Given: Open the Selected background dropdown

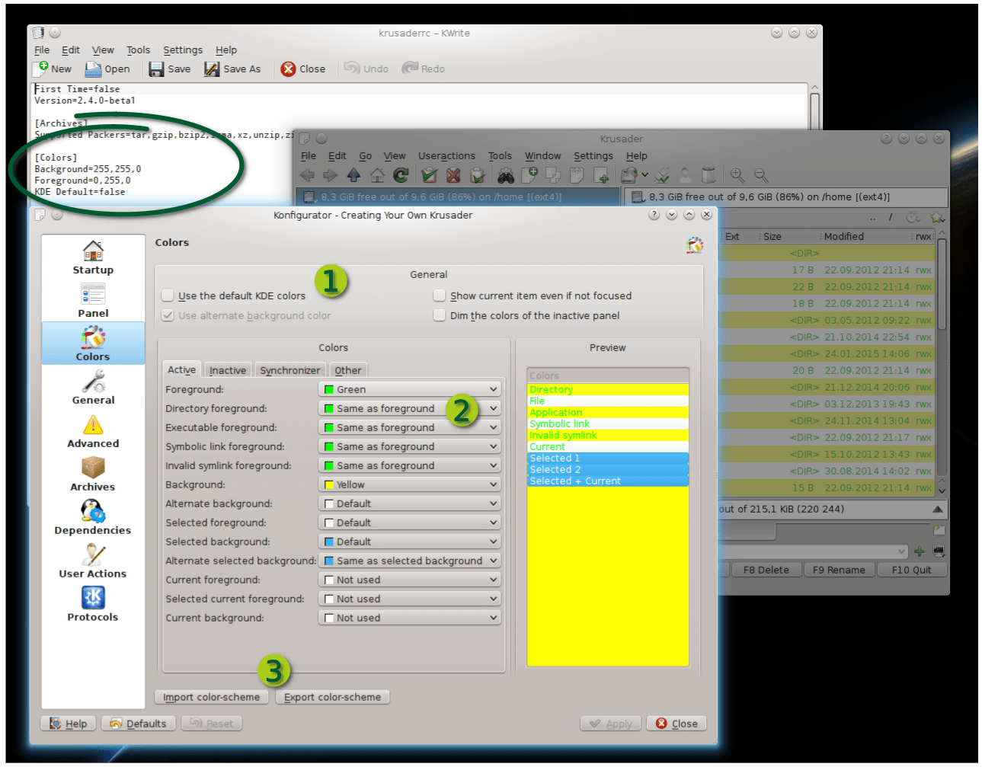Looking at the screenshot, I should (x=410, y=542).
